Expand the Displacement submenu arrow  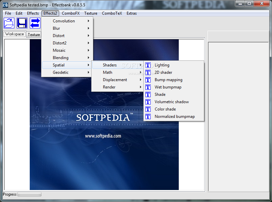pyautogui.click(x=140, y=80)
